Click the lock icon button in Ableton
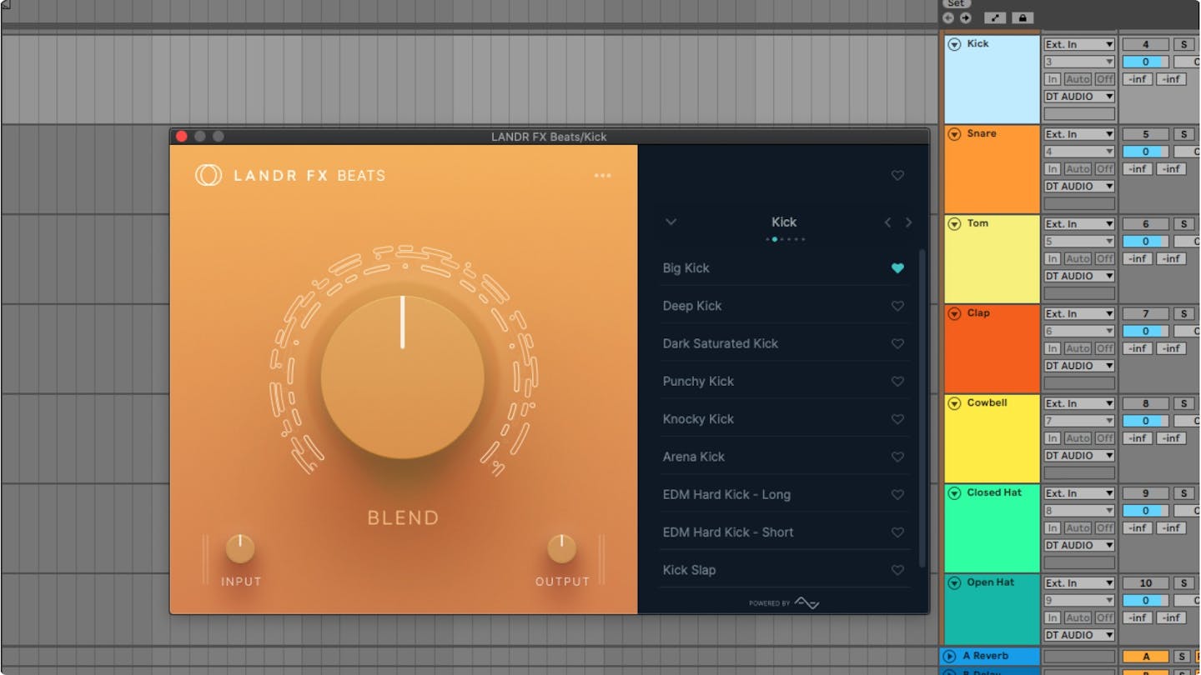This screenshot has height=675, width=1201. coord(1022,17)
